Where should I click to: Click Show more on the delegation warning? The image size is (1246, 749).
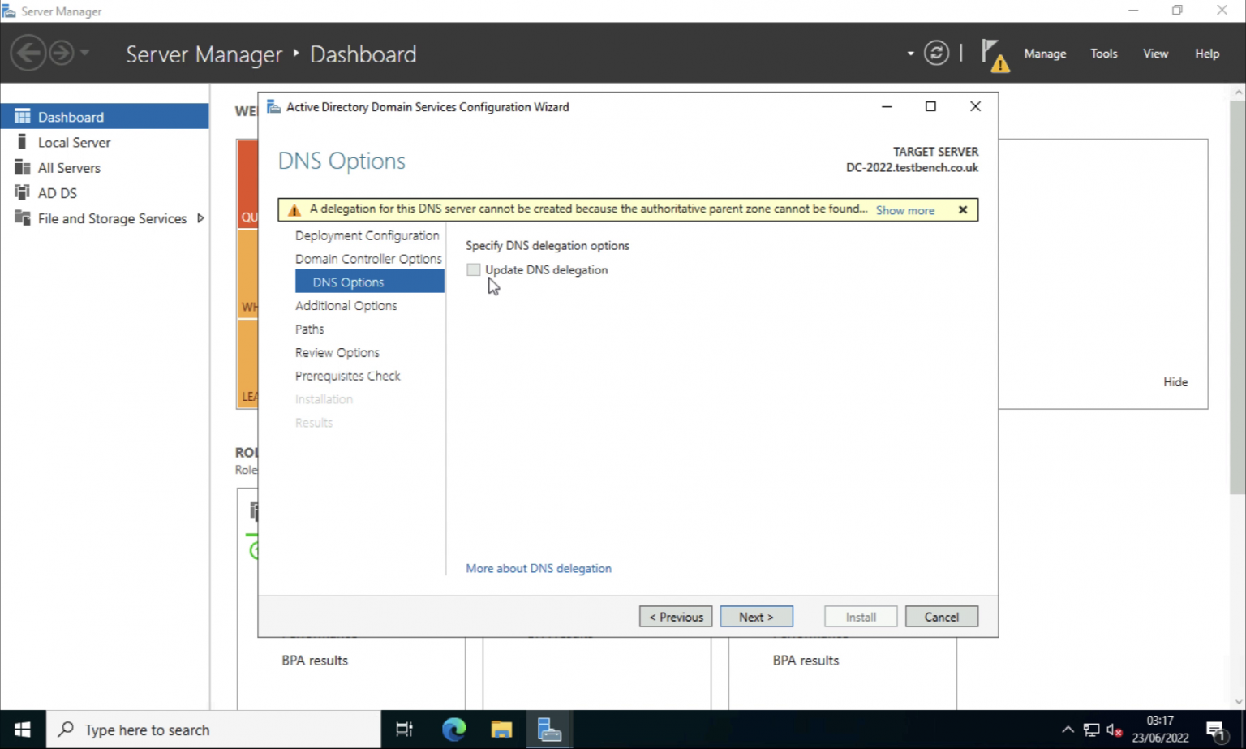click(904, 210)
